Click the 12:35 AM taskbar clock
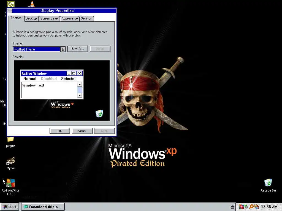 pyautogui.click(x=269, y=207)
